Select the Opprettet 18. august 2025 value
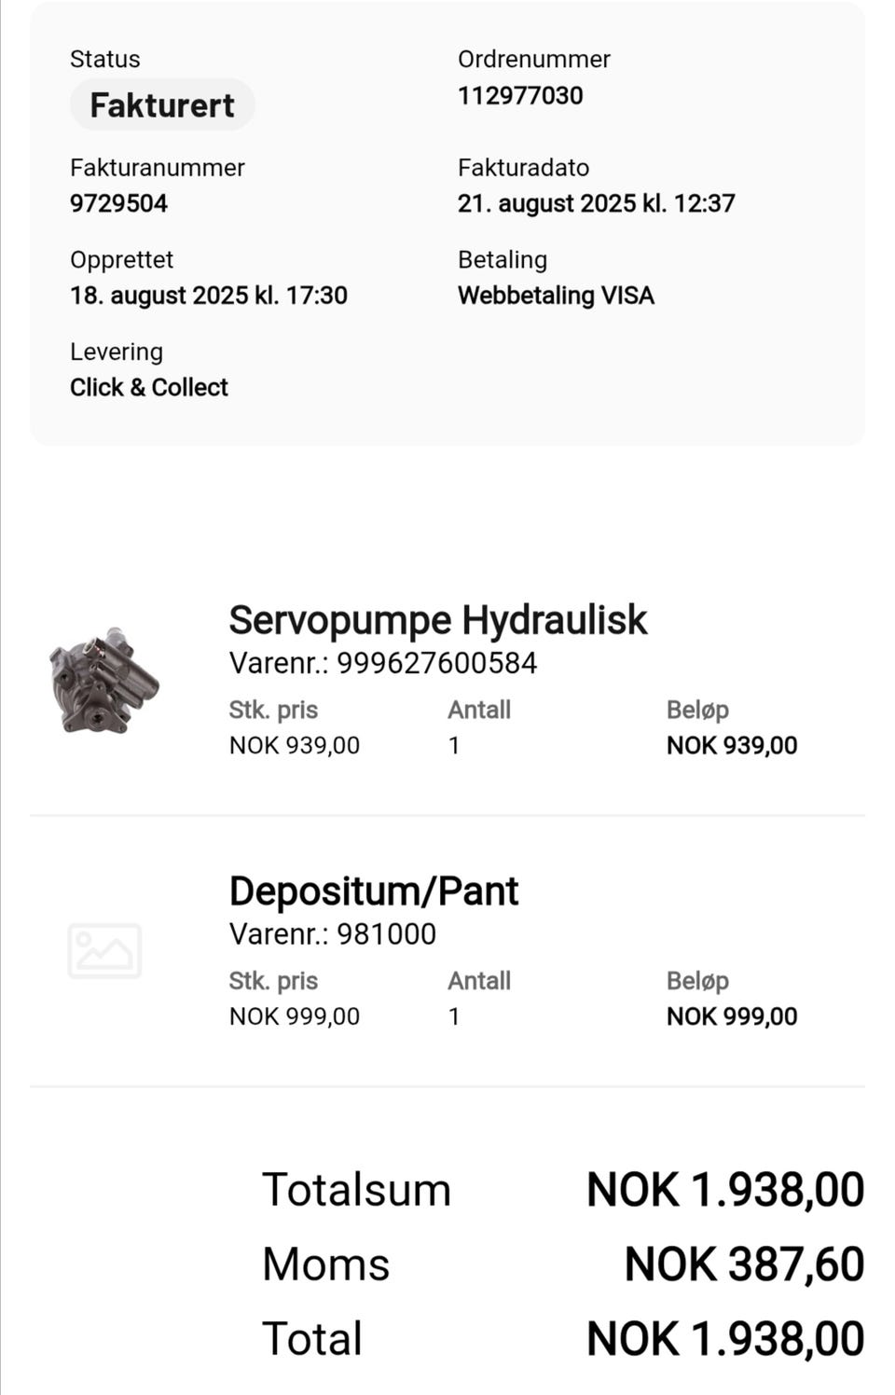Image resolution: width=895 pixels, height=1395 pixels. pyautogui.click(x=209, y=296)
